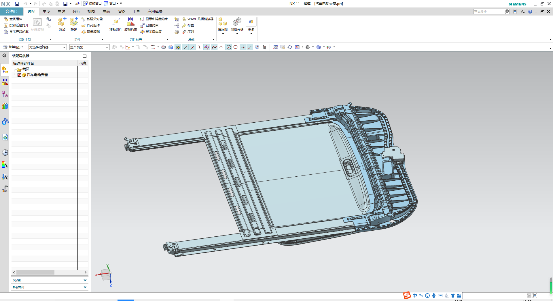Screen dimensions: 553x301
Task: Open the Assembly Navigator tab in the resource bar
Action: coord(5,70)
